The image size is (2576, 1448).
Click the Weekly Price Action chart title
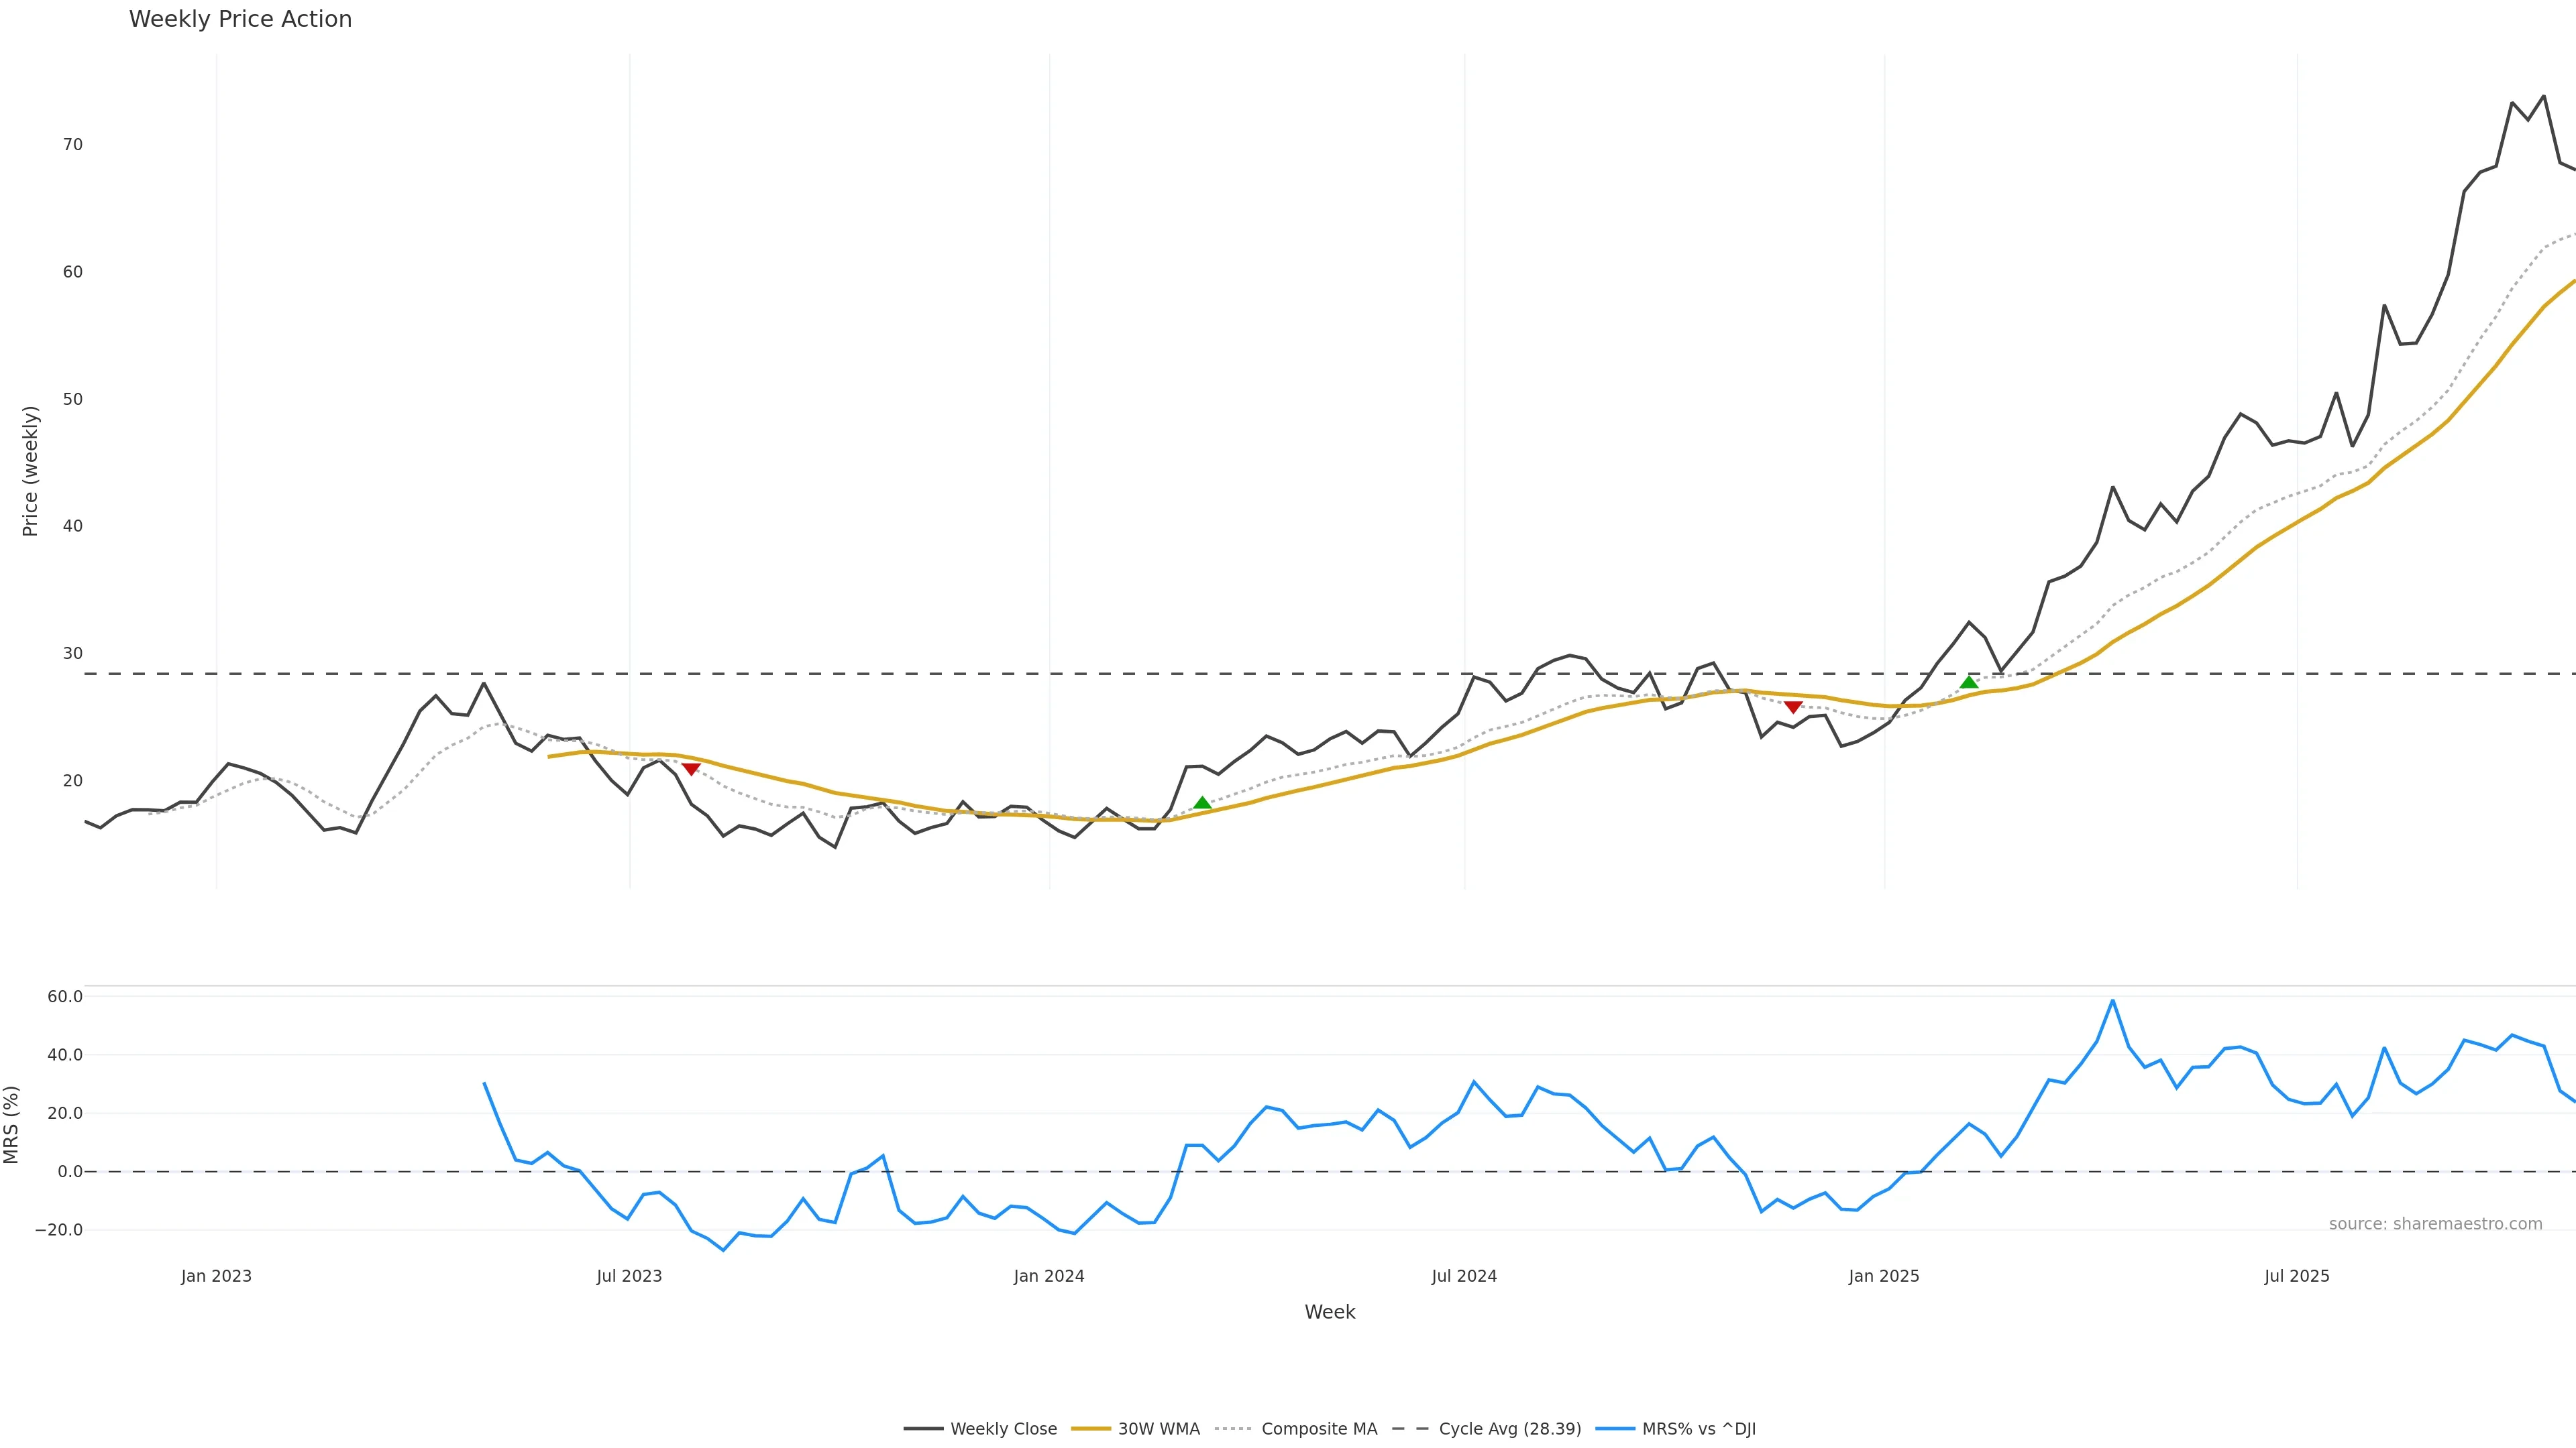[240, 19]
